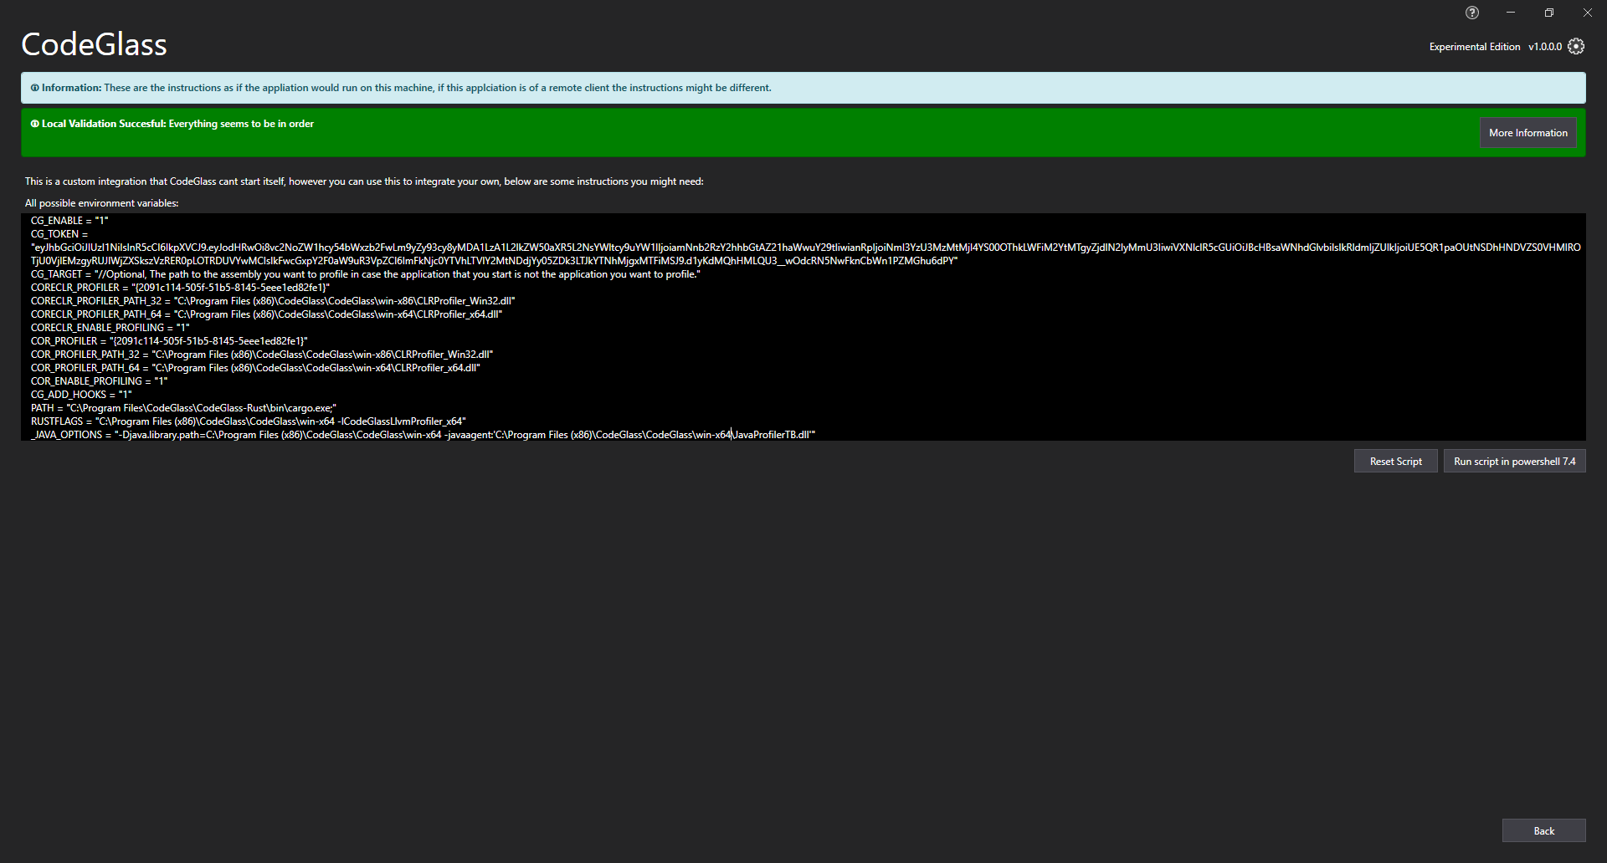The width and height of the screenshot is (1607, 863).
Task: Run script in powershell 7.4
Action: 1514,462
